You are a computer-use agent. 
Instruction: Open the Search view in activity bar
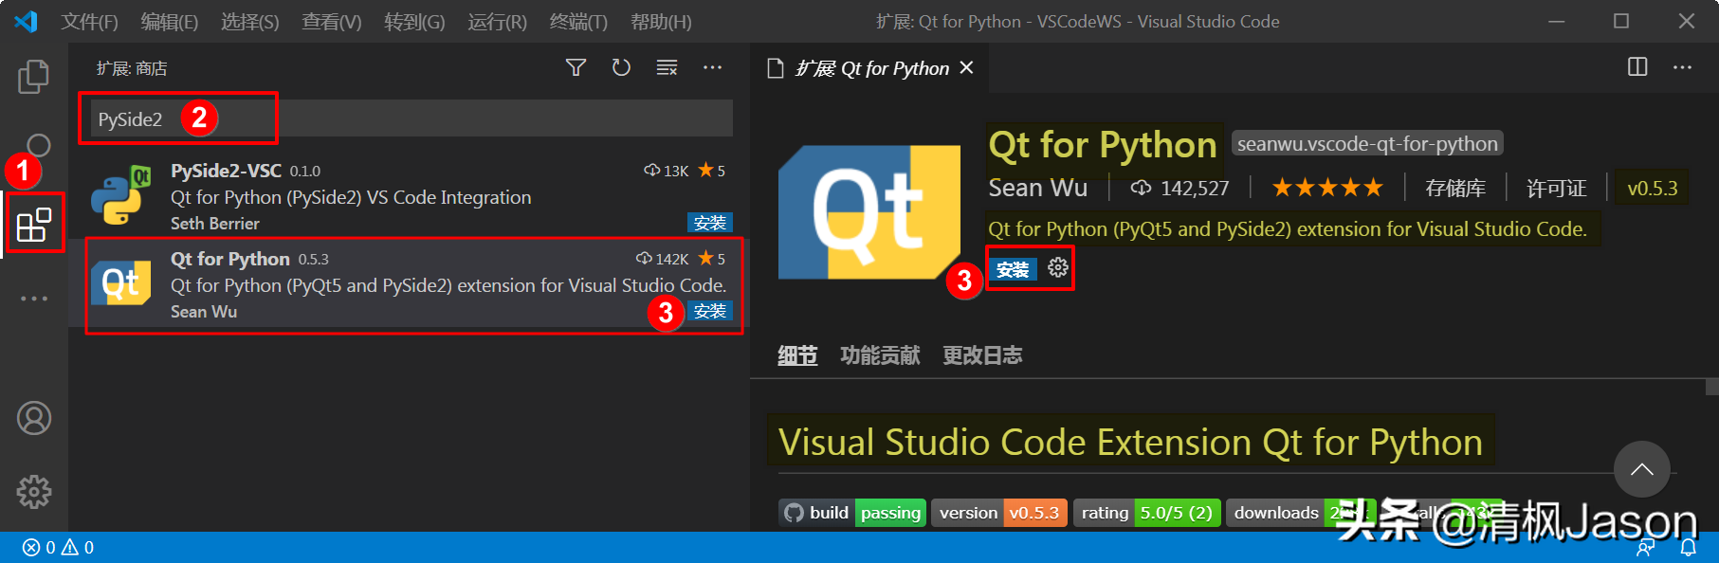click(x=36, y=145)
